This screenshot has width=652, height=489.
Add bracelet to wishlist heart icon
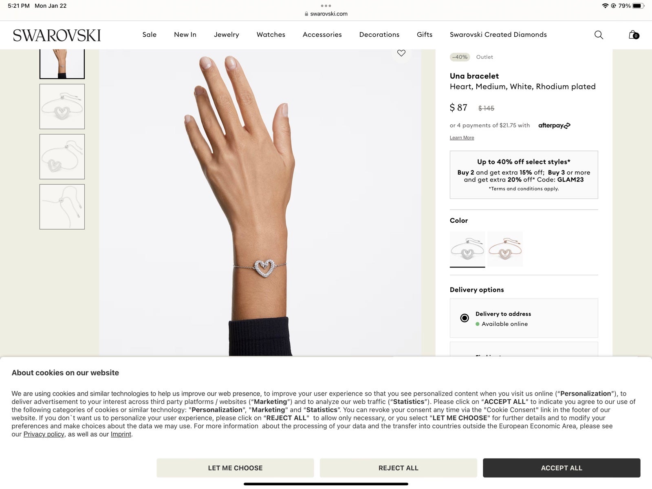401,53
